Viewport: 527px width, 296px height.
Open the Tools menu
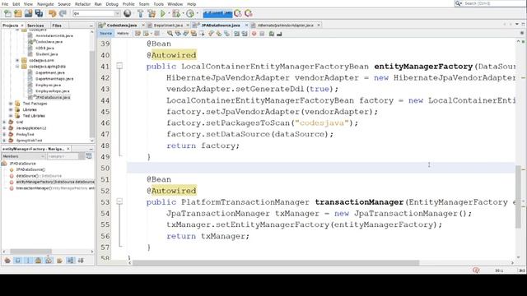tap(158, 4)
